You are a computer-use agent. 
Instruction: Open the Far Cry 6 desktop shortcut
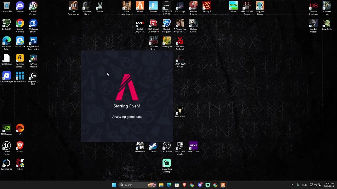click(x=207, y=7)
